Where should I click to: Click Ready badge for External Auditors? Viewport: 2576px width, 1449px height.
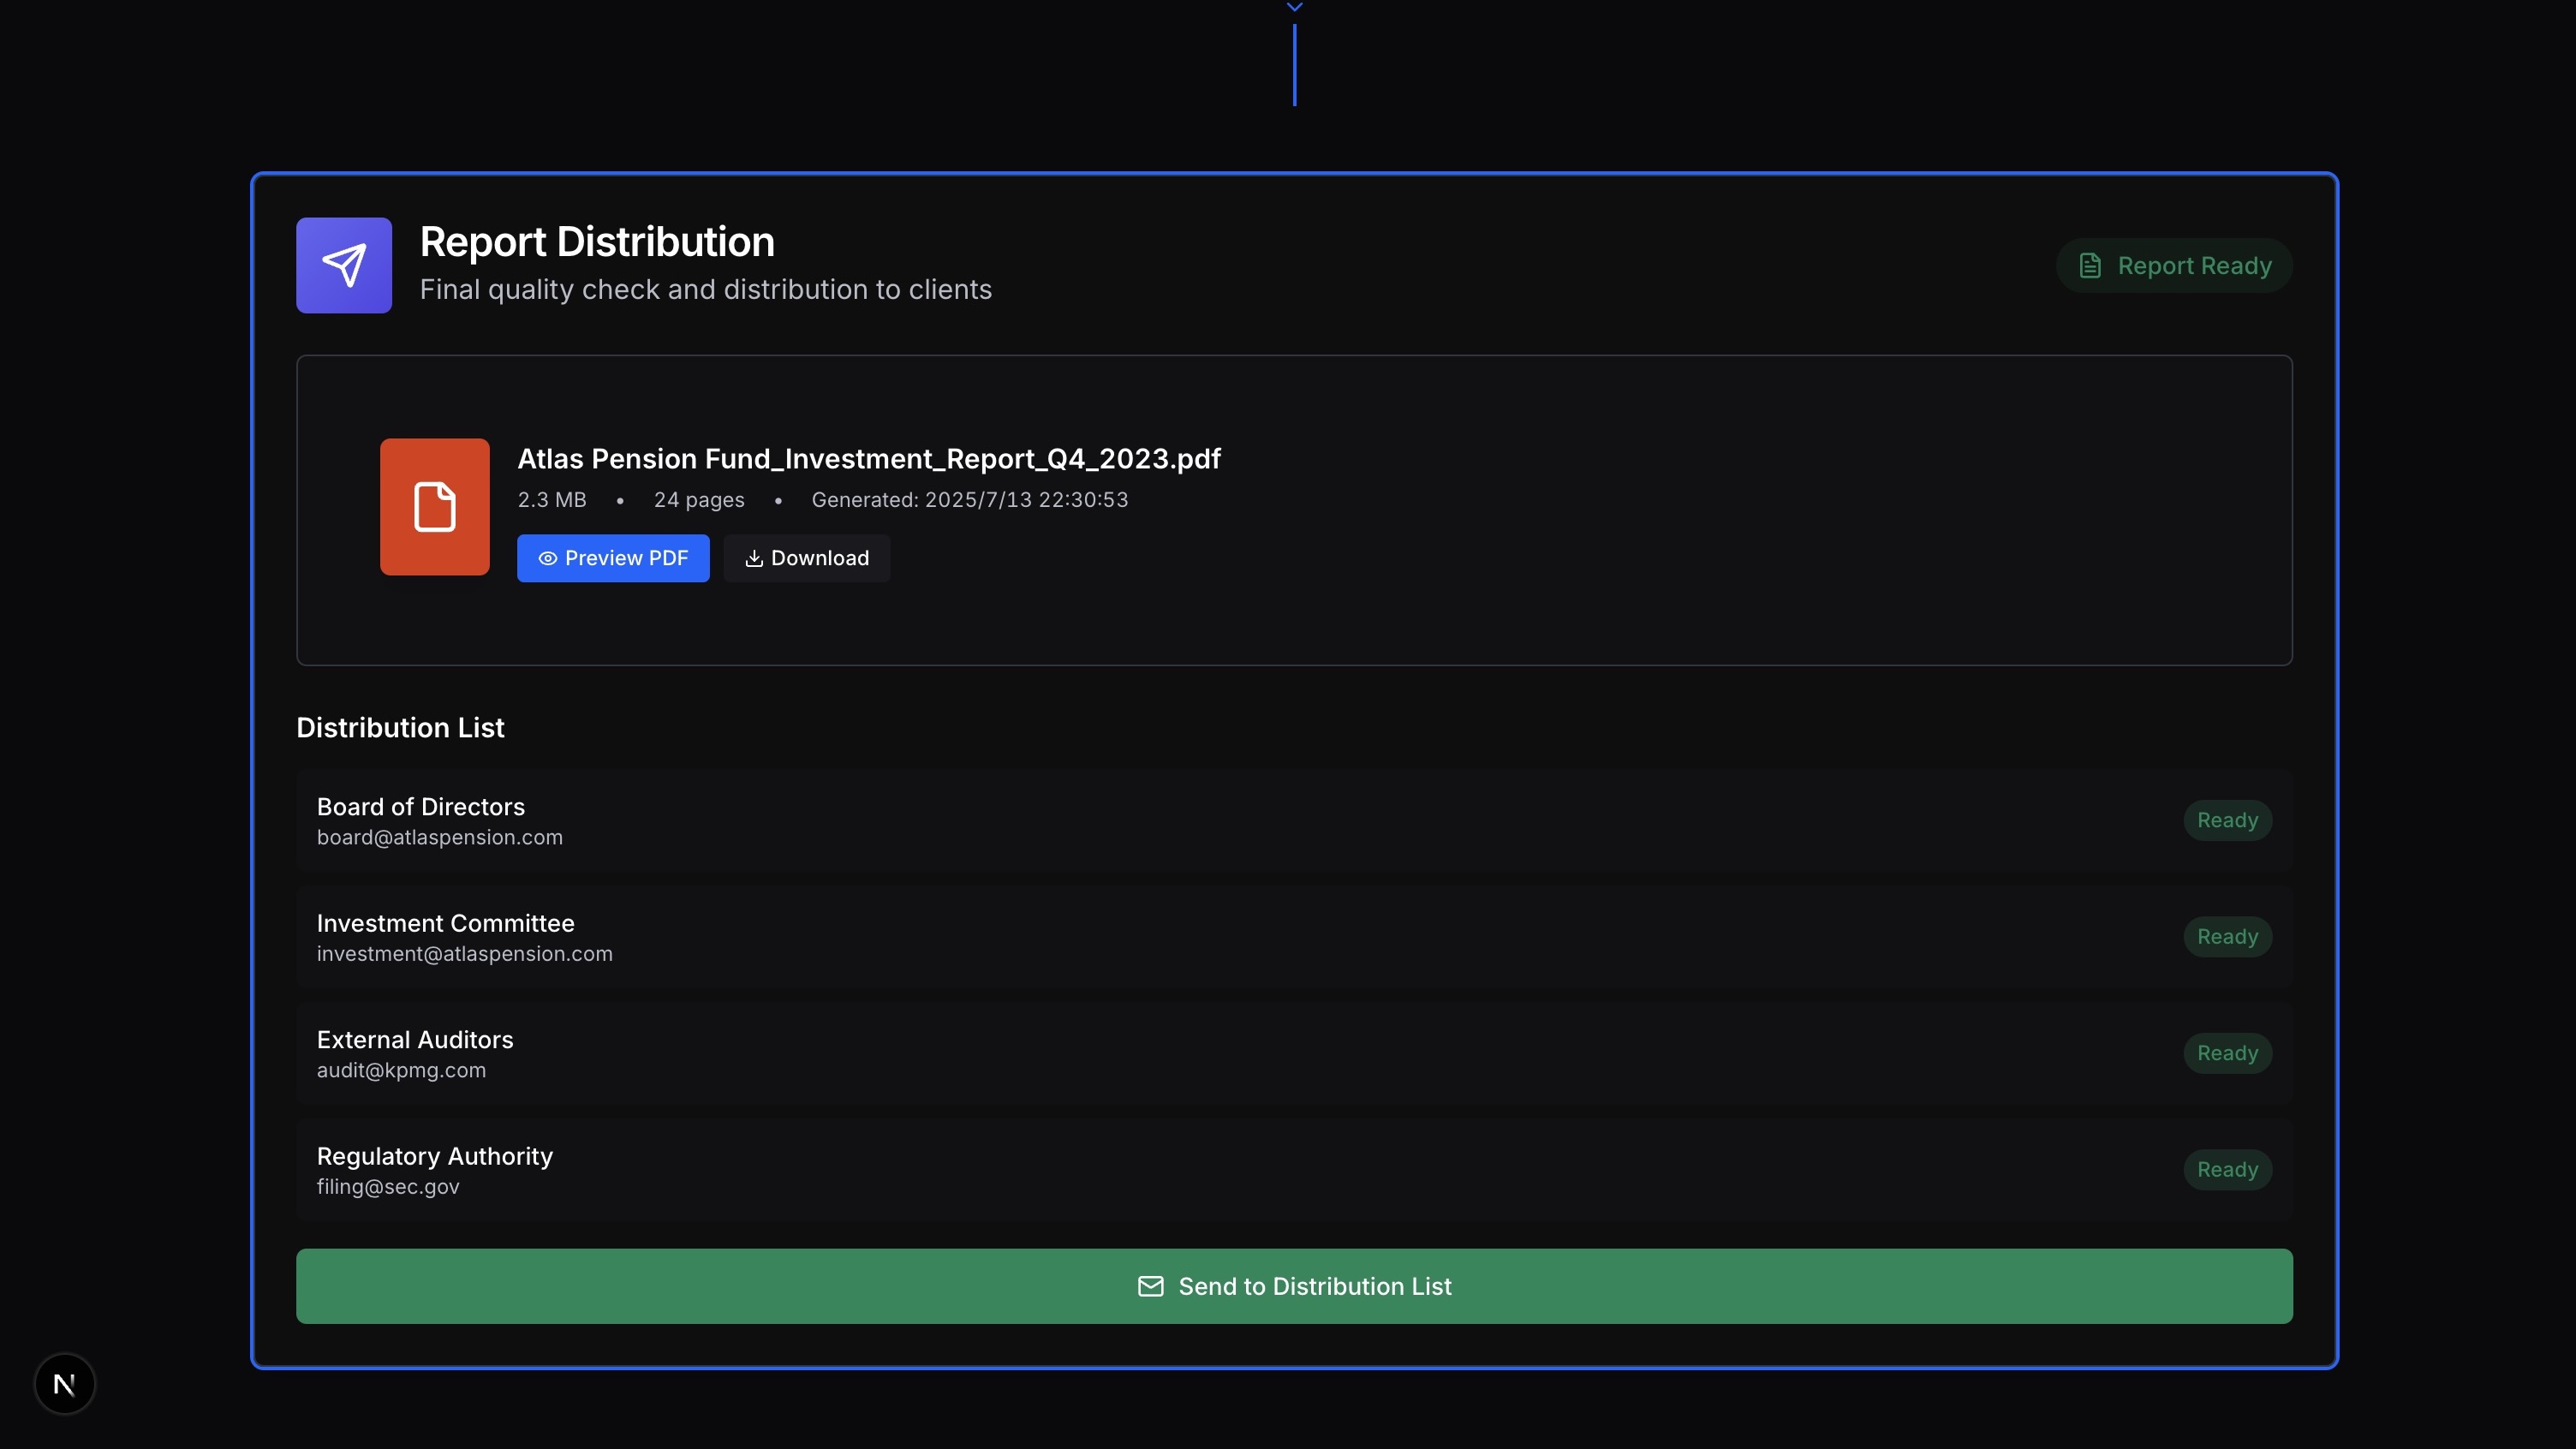click(x=2227, y=1053)
